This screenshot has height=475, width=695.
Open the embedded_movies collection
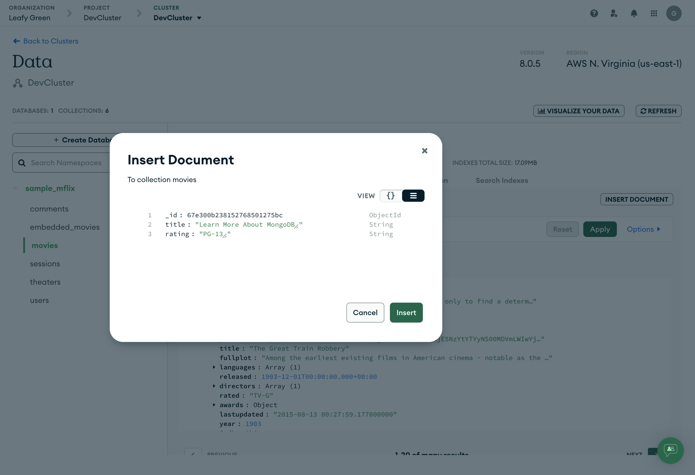click(x=65, y=227)
